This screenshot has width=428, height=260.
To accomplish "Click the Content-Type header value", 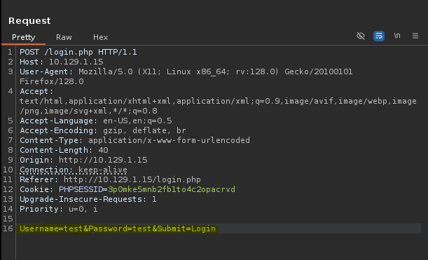I will (170, 140).
